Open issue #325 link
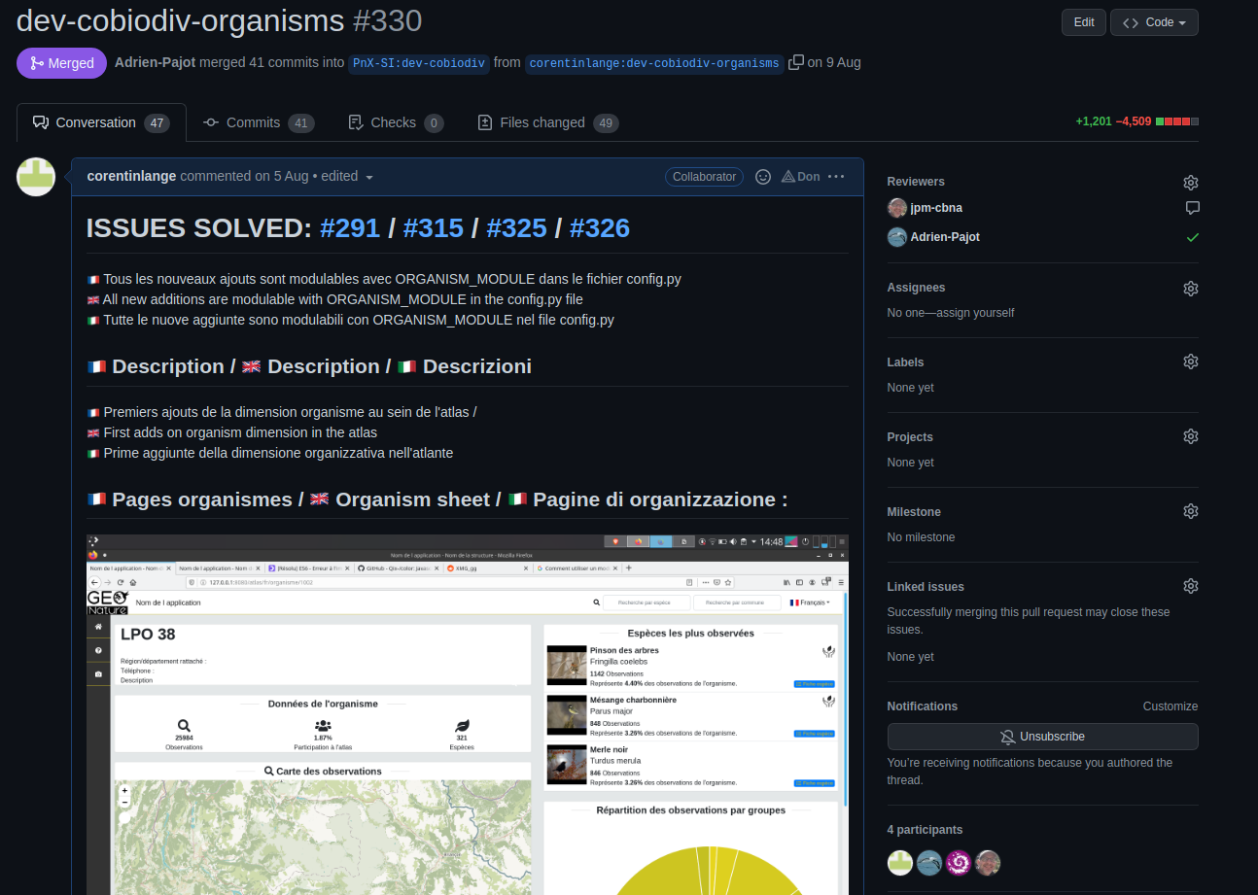Viewport: 1258px width, 895px height. (516, 227)
